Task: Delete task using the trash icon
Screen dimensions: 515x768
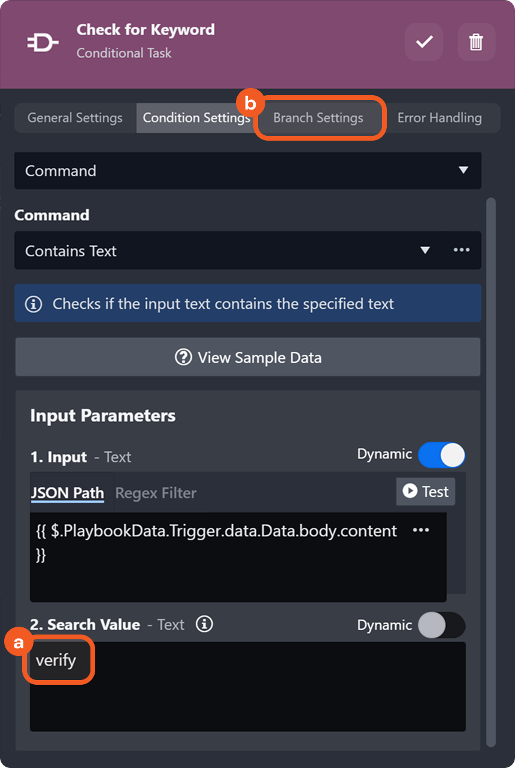Action: tap(476, 42)
